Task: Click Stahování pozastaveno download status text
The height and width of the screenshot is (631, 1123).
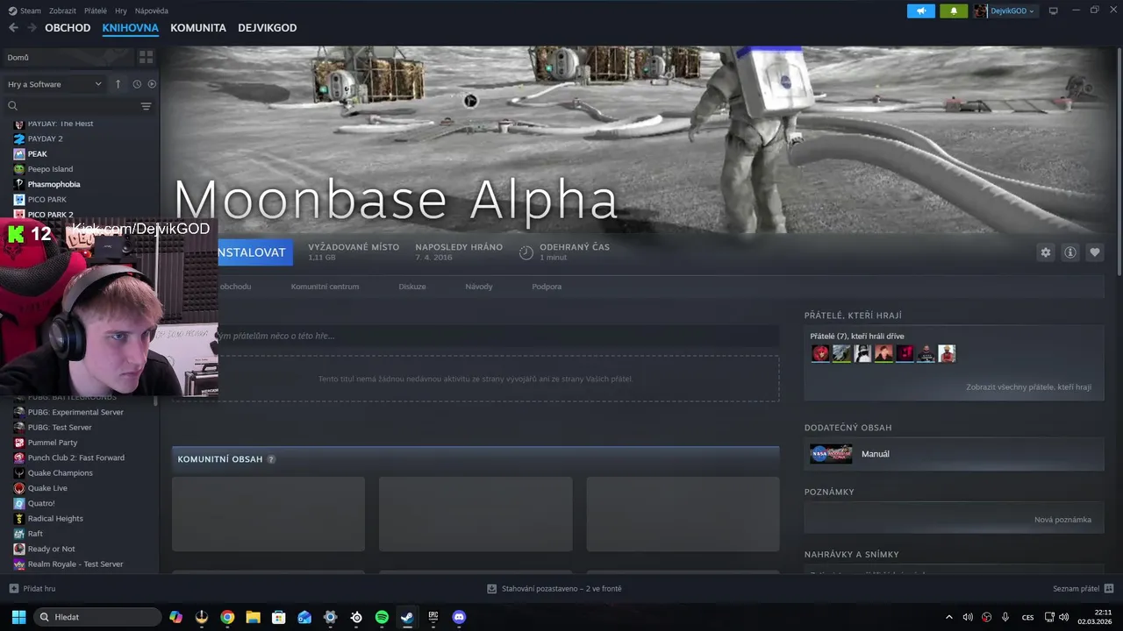Action: pyautogui.click(x=561, y=589)
